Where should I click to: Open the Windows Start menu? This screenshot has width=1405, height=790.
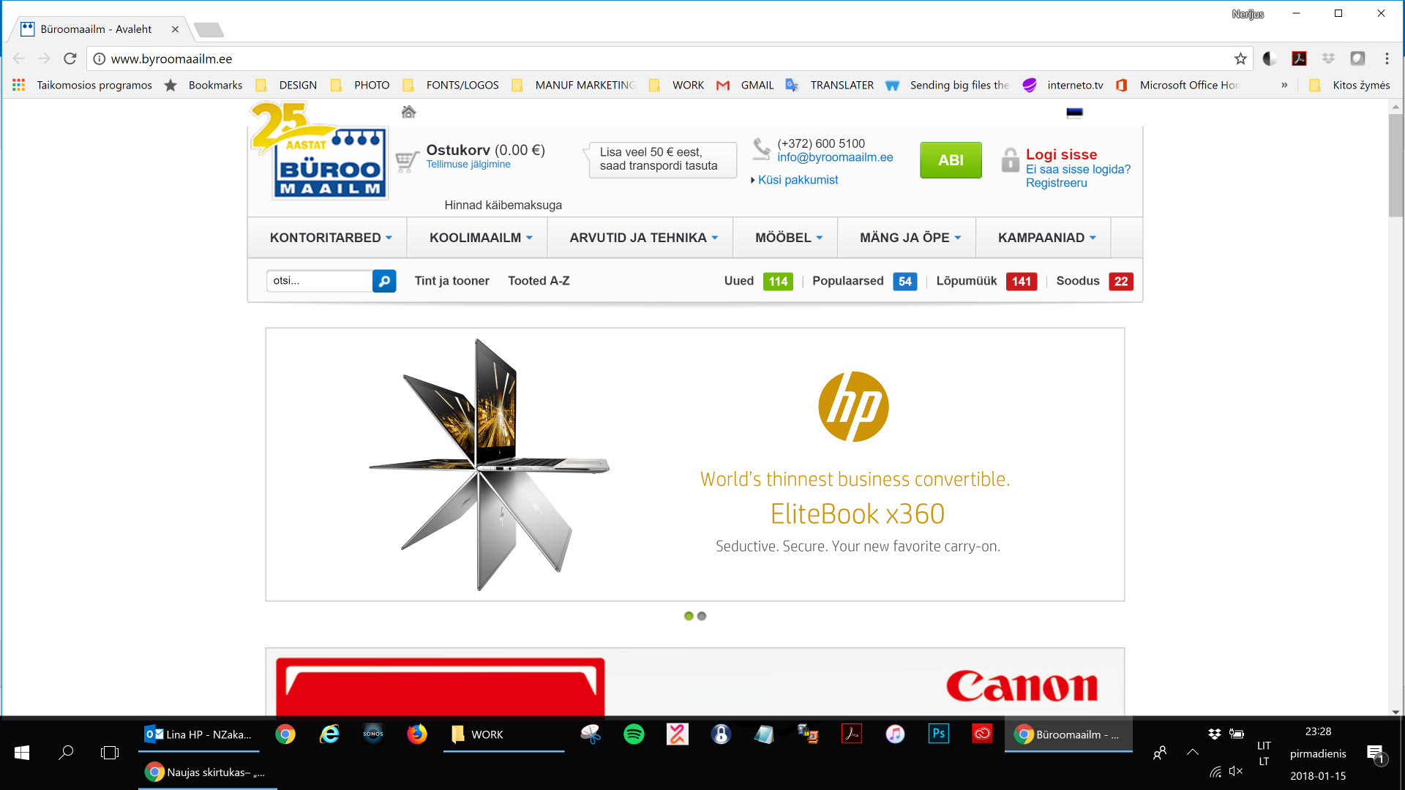click(22, 753)
